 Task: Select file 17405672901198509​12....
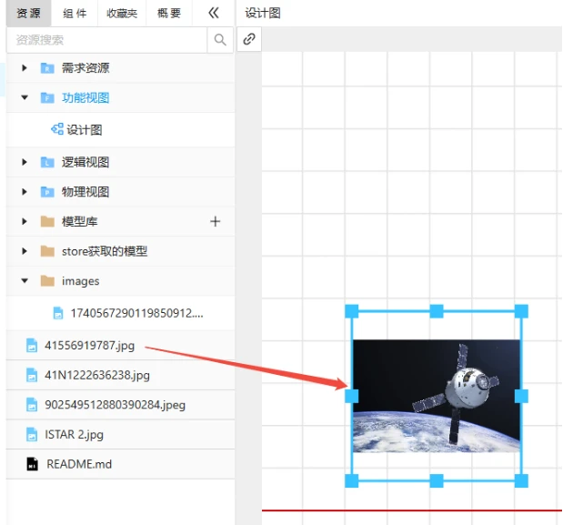tap(136, 313)
